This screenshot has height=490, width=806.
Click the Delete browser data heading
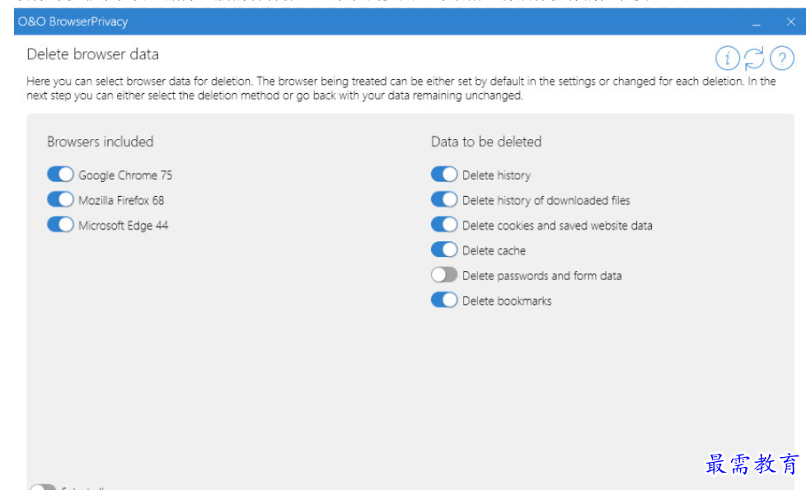click(92, 54)
